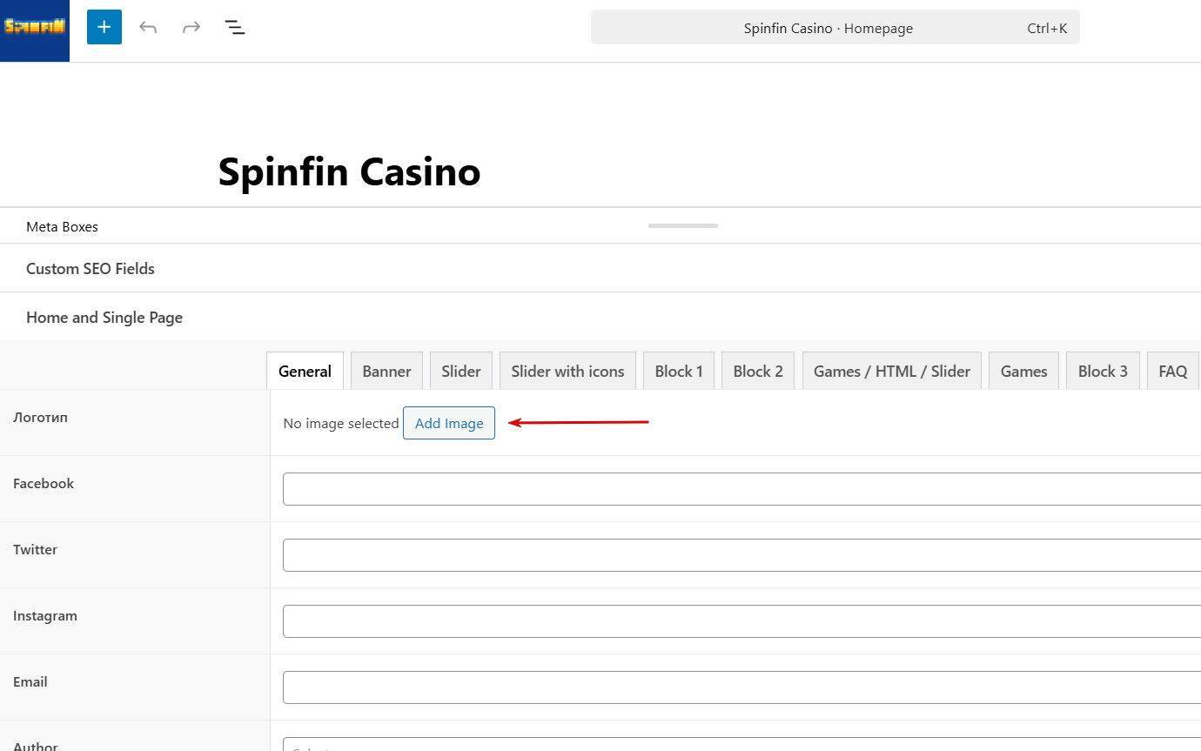Open the Author select dropdown
Screen dimensions: 1201x751
coord(740,745)
